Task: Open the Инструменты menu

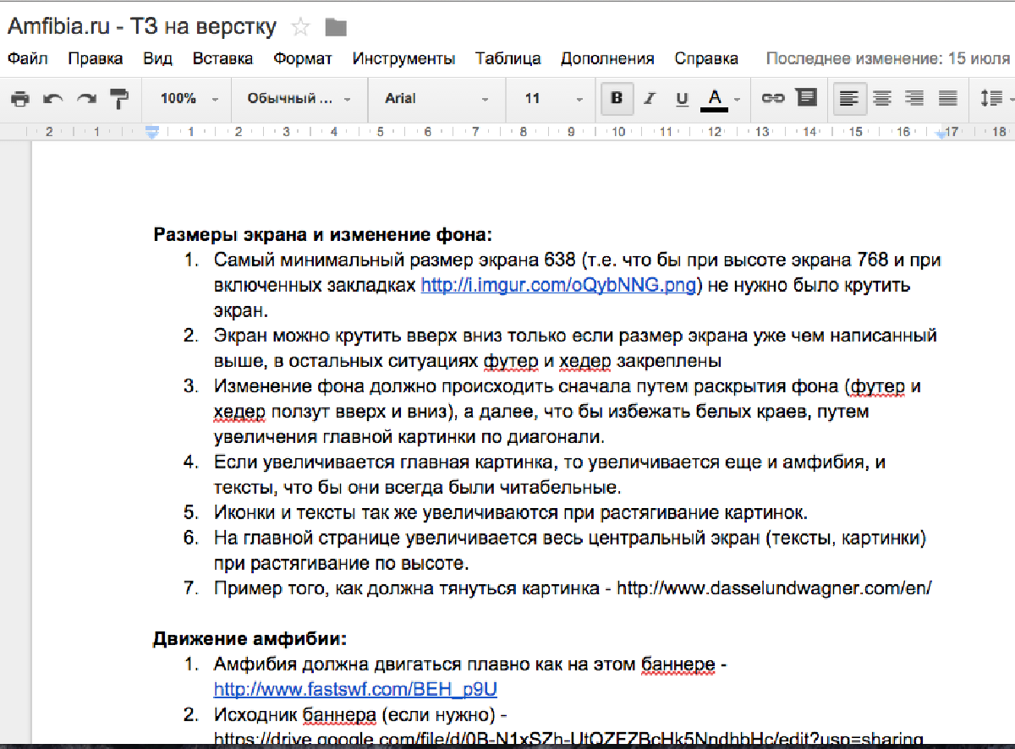Action: (403, 58)
